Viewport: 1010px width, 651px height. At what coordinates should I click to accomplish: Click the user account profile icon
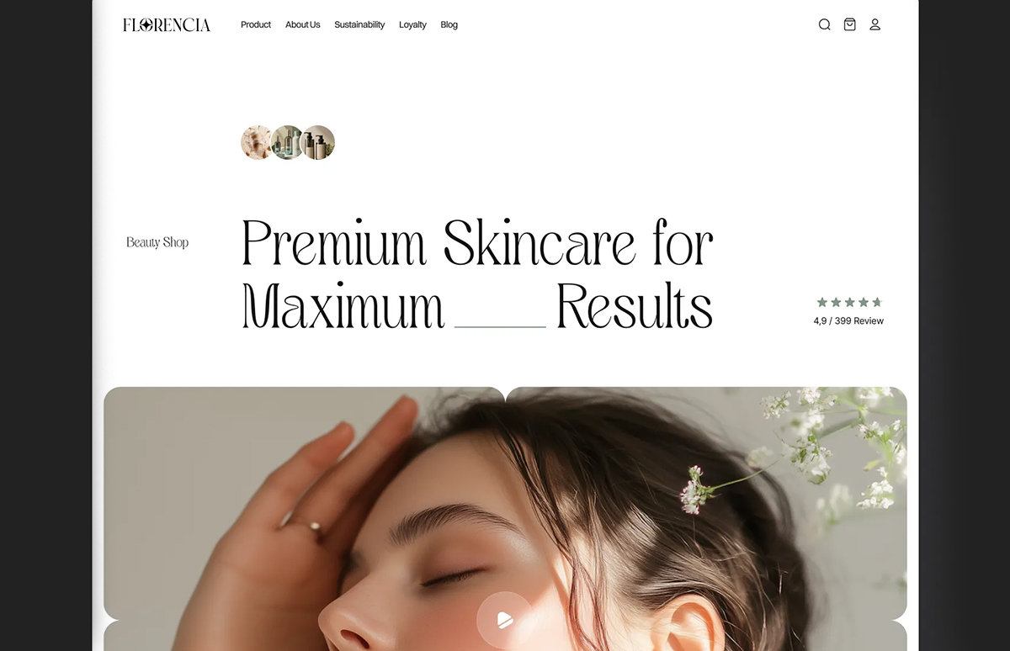coord(875,24)
